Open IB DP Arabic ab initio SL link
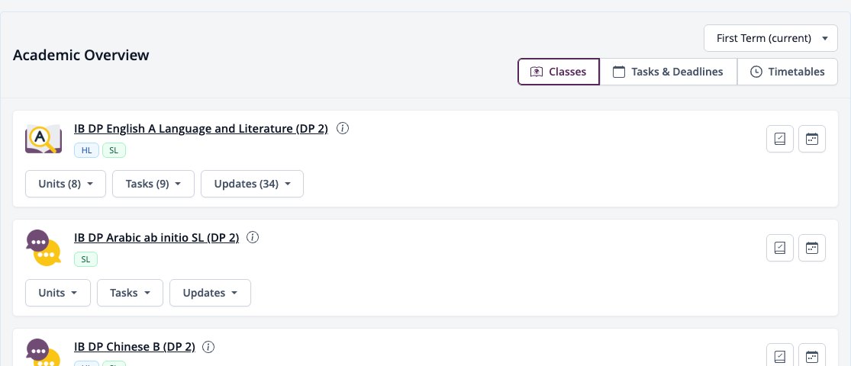The width and height of the screenshot is (851, 366). point(156,238)
